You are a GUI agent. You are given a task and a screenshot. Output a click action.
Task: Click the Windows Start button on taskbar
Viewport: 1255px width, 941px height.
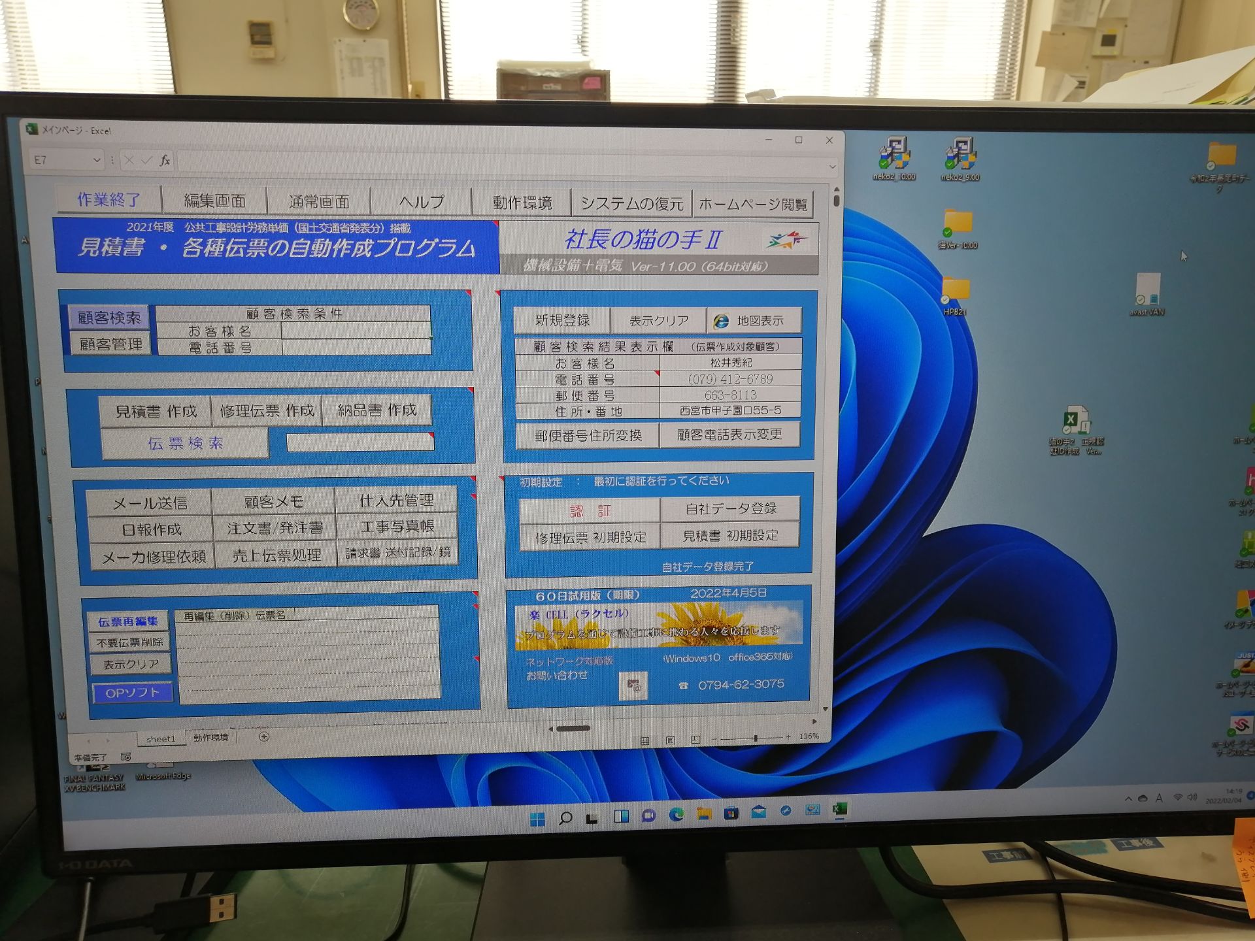537,819
